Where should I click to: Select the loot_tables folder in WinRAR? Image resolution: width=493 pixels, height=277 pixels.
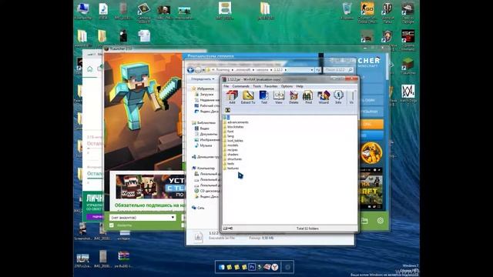233,141
